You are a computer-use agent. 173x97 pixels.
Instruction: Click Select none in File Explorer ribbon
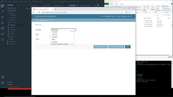tap(166, 8)
